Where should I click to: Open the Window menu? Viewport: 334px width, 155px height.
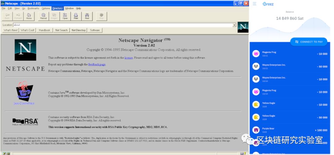[x=69, y=8]
